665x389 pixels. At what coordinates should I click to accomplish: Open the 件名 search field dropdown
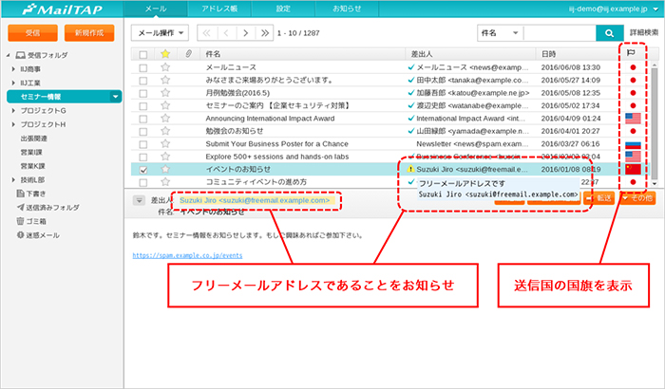tap(499, 32)
